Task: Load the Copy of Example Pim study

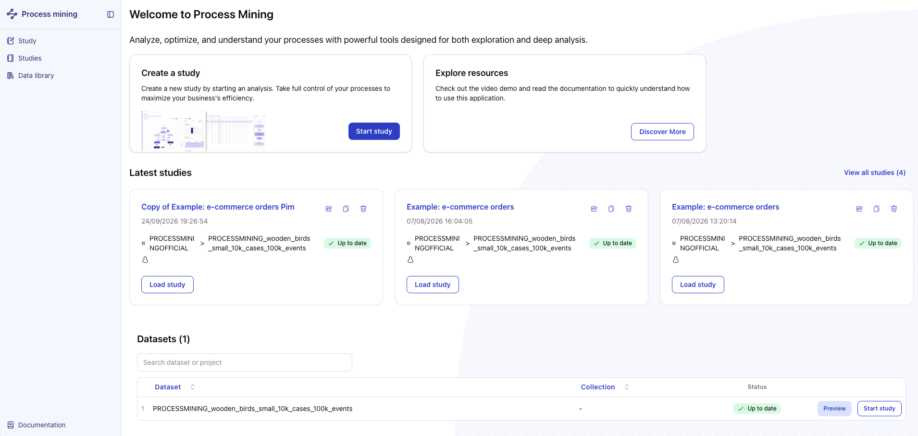Action: click(167, 285)
